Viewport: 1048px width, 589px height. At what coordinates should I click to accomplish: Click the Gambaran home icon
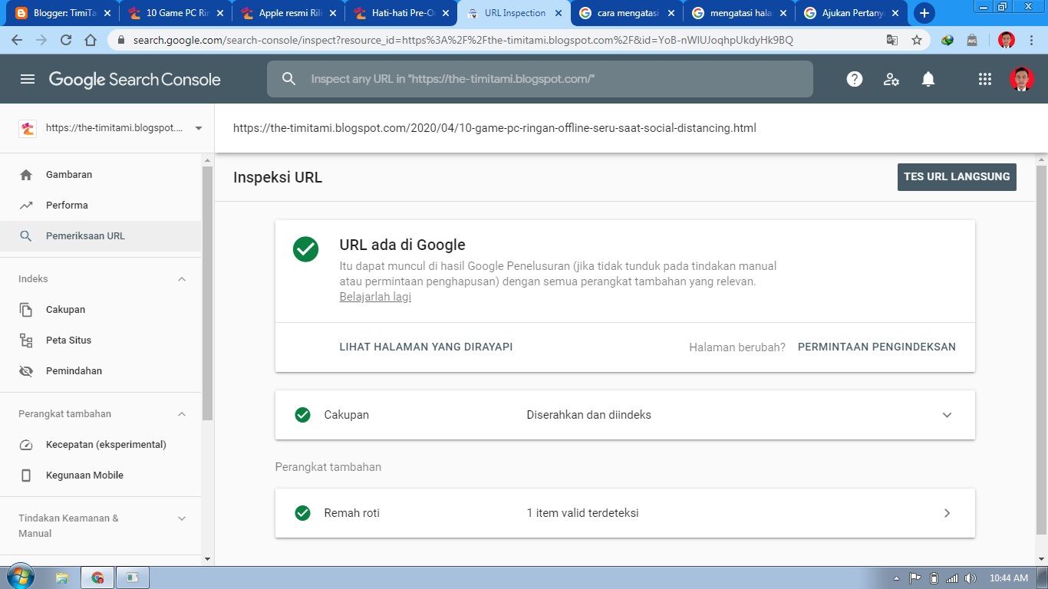tap(26, 175)
